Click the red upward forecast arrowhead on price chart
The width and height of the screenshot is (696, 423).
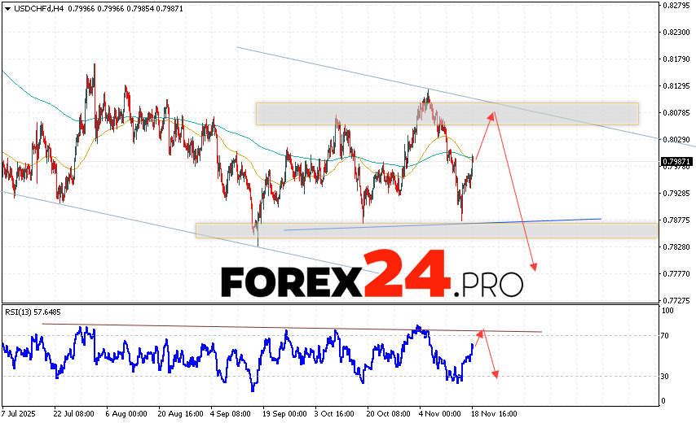pyautogui.click(x=491, y=116)
